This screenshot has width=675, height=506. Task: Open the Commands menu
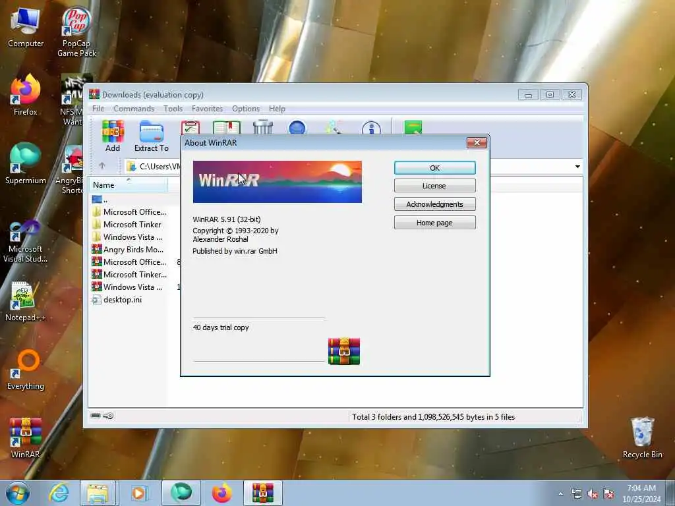[134, 109]
